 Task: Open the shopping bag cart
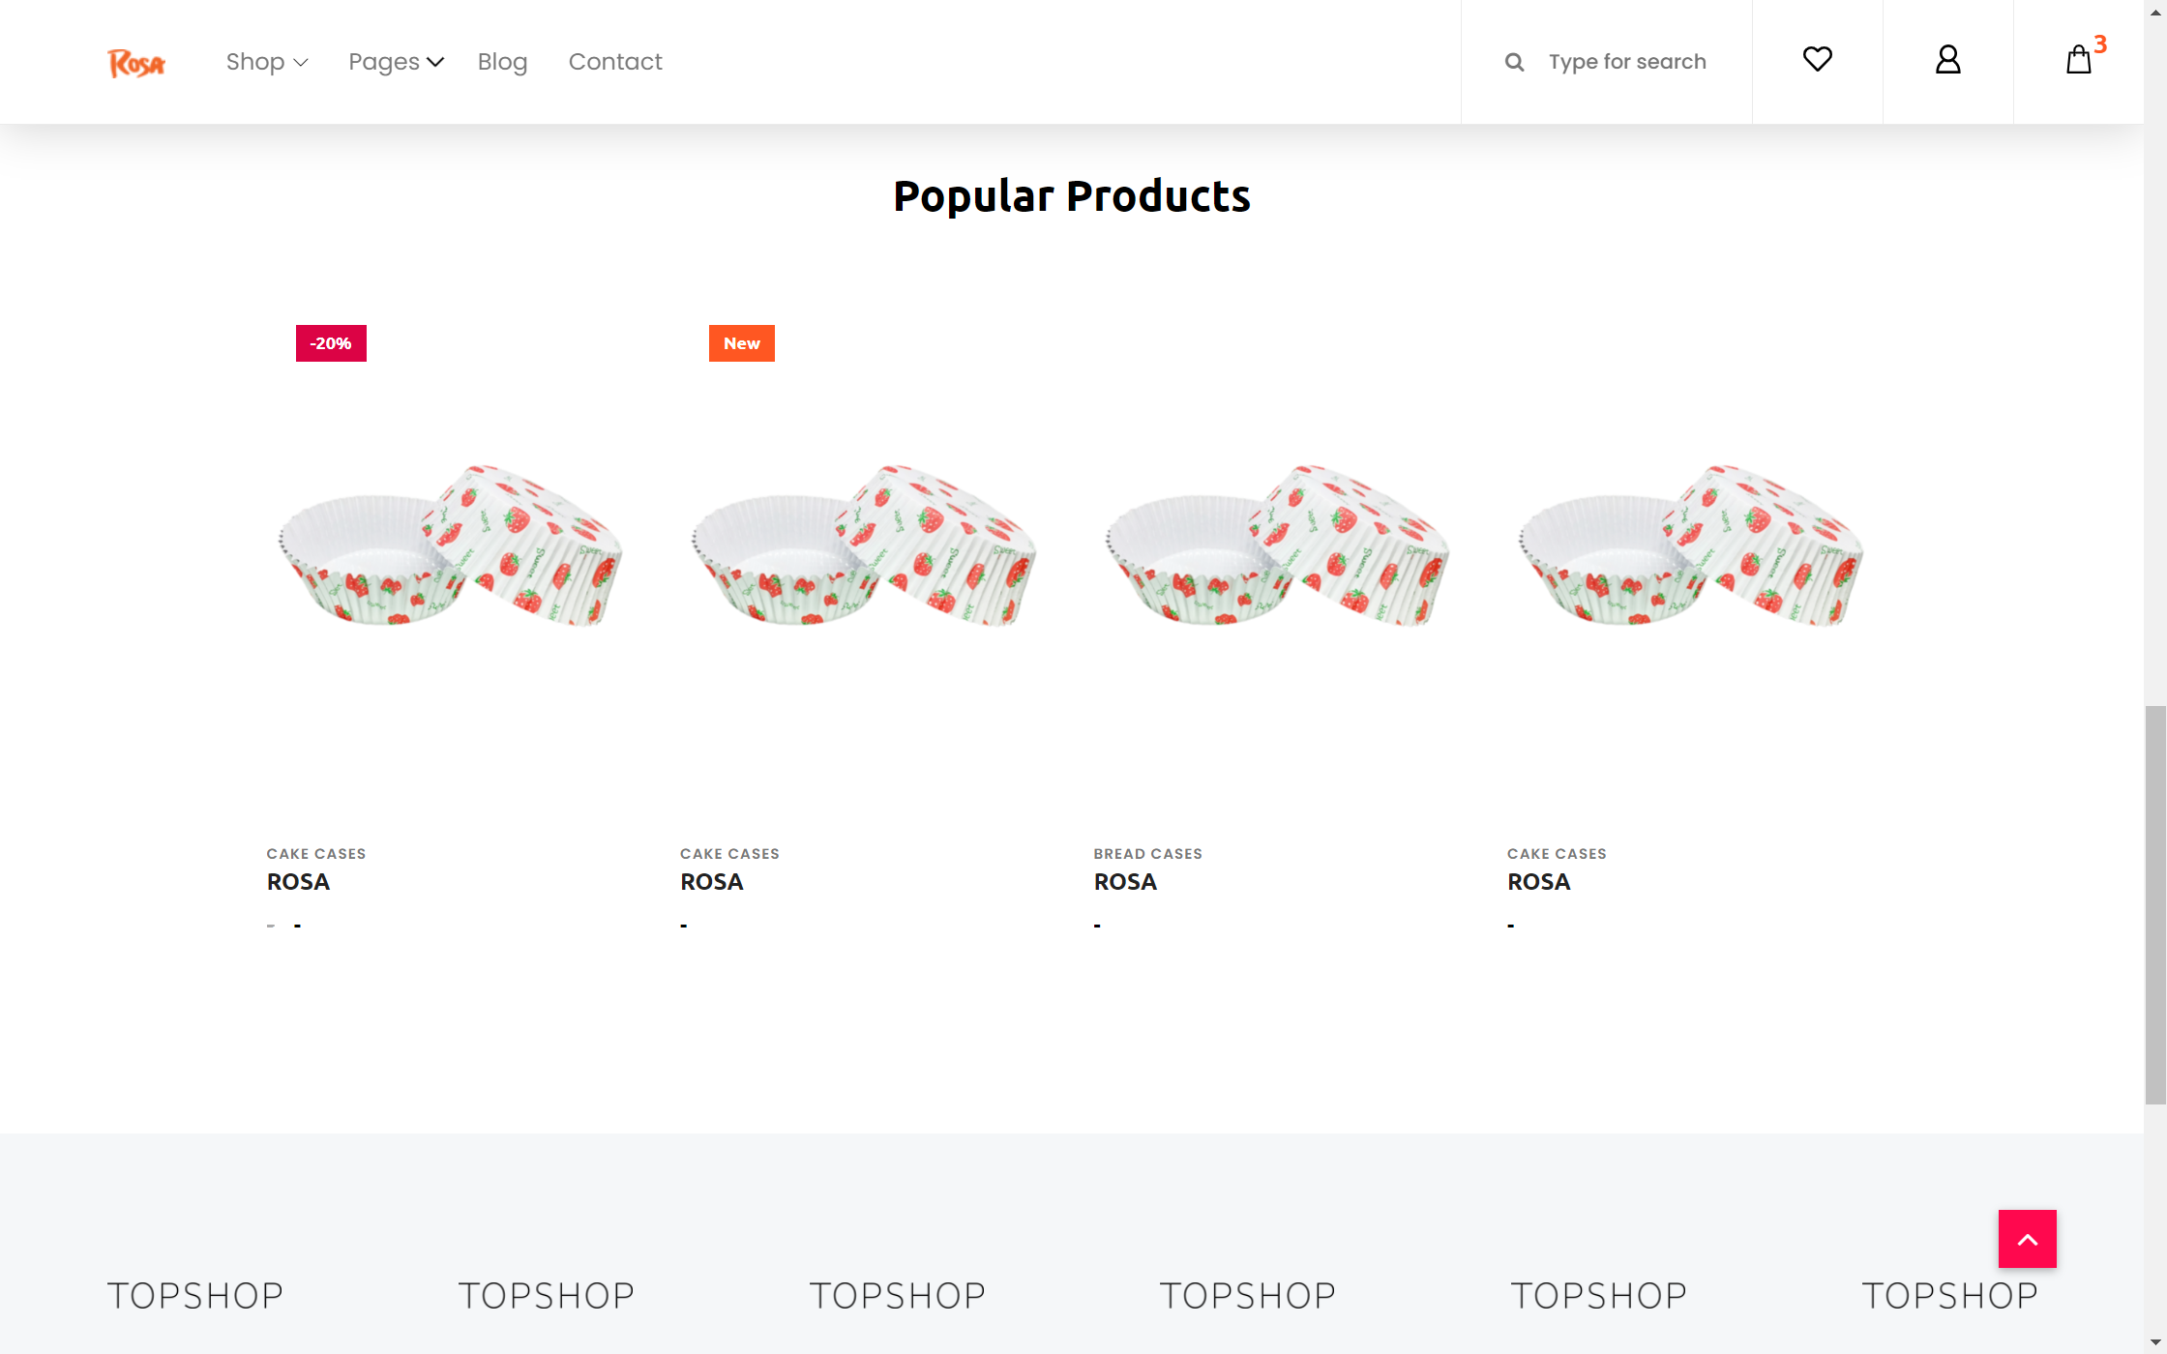[x=2078, y=60]
